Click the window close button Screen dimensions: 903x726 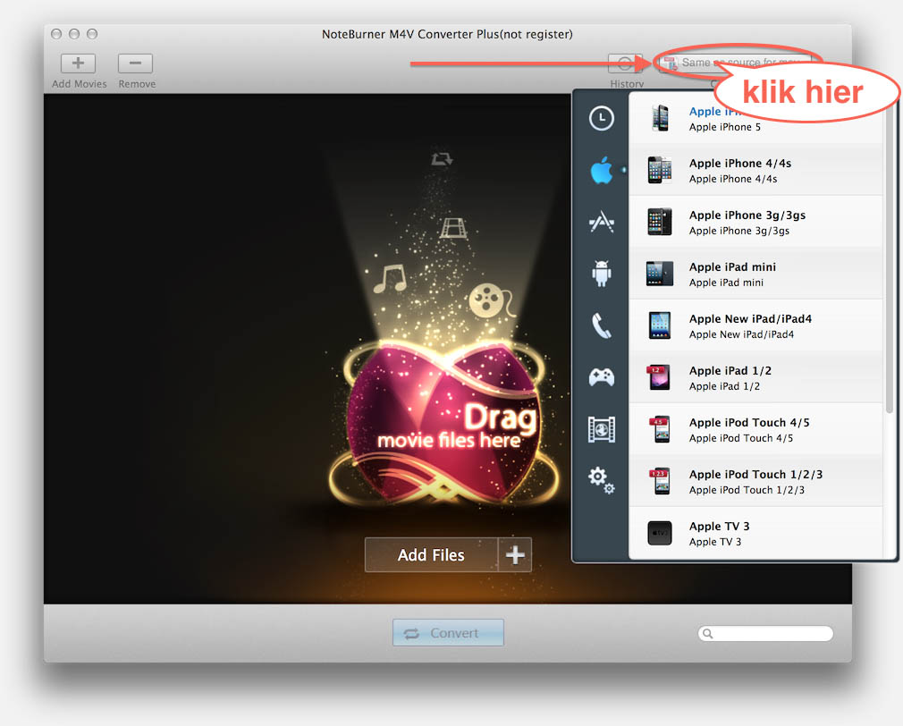click(x=56, y=34)
